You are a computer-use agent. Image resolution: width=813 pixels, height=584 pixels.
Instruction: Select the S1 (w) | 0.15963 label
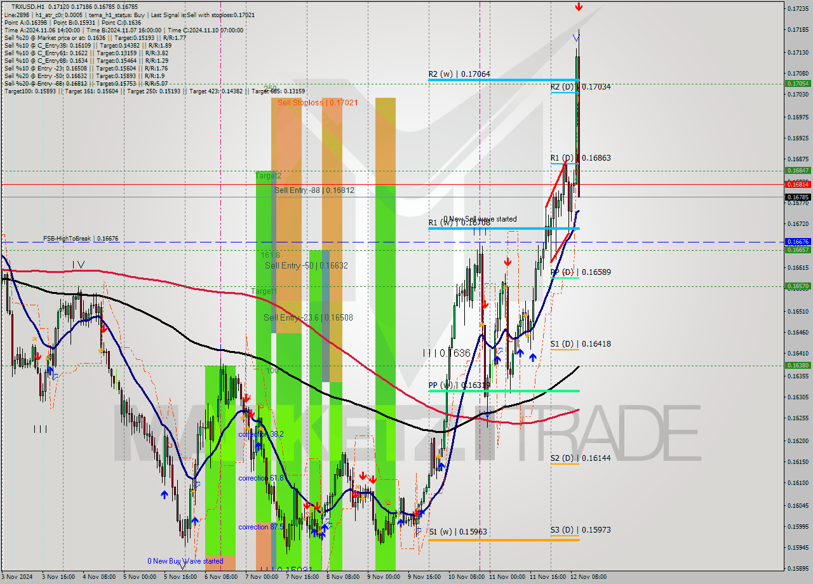(x=458, y=532)
